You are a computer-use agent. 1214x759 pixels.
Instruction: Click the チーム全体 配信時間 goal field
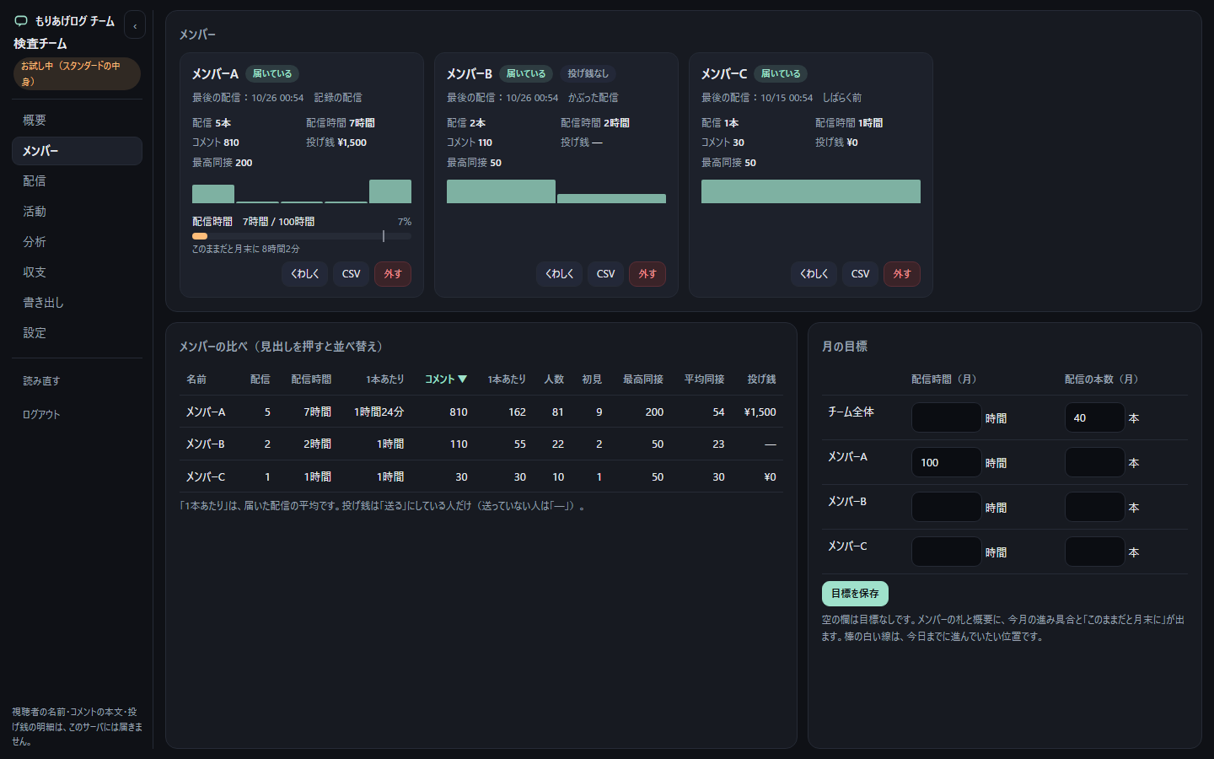(947, 417)
